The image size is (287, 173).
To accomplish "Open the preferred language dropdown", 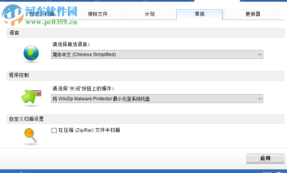I will coord(157,55).
